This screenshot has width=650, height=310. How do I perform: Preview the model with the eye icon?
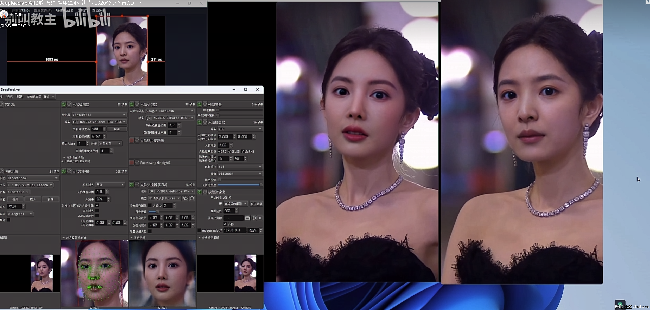[185, 198]
